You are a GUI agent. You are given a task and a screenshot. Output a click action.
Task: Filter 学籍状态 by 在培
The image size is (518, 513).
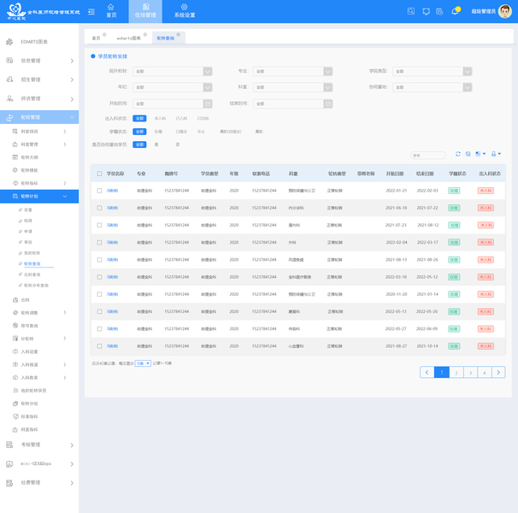coord(158,132)
